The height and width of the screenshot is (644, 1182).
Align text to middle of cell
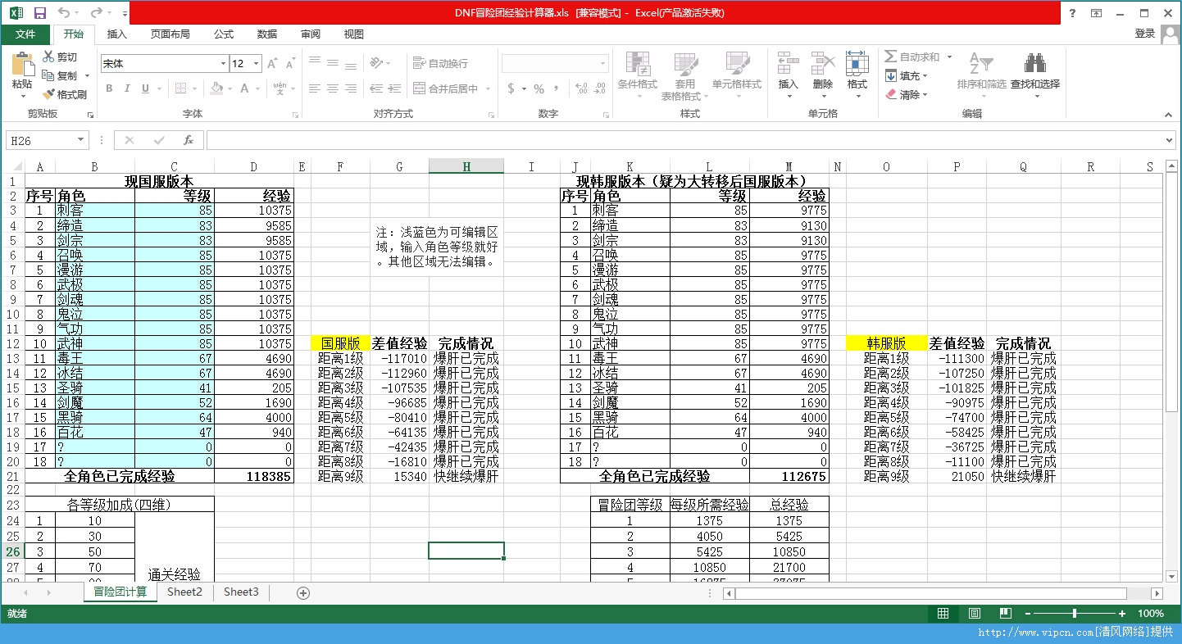(x=333, y=63)
